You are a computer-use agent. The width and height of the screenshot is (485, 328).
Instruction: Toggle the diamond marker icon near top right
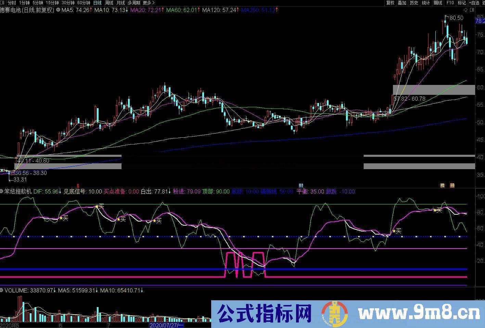click(x=465, y=10)
